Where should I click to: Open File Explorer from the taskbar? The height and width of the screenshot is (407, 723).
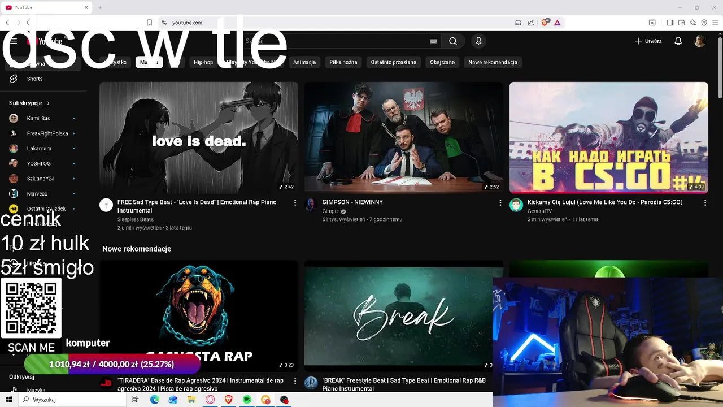191,400
